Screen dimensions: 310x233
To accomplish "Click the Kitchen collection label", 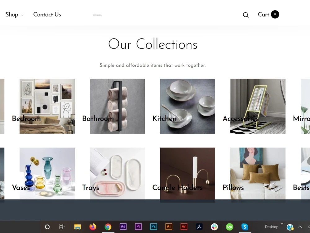I will (x=165, y=118).
